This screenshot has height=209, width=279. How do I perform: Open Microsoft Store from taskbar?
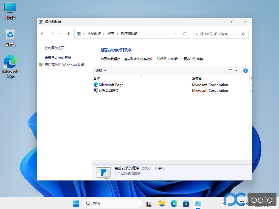coord(186,204)
